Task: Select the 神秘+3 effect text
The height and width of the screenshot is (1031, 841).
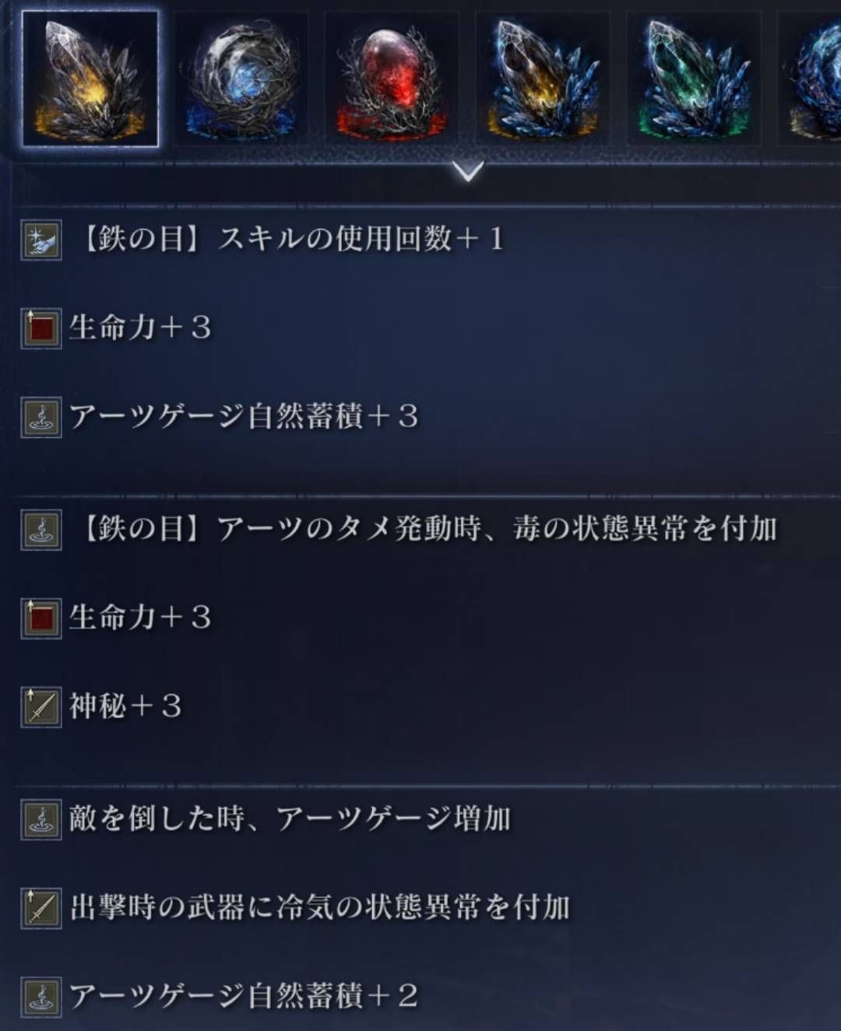Action: pos(126,707)
